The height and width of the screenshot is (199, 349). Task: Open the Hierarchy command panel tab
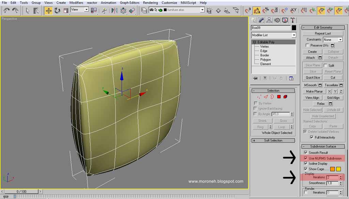click(269, 20)
